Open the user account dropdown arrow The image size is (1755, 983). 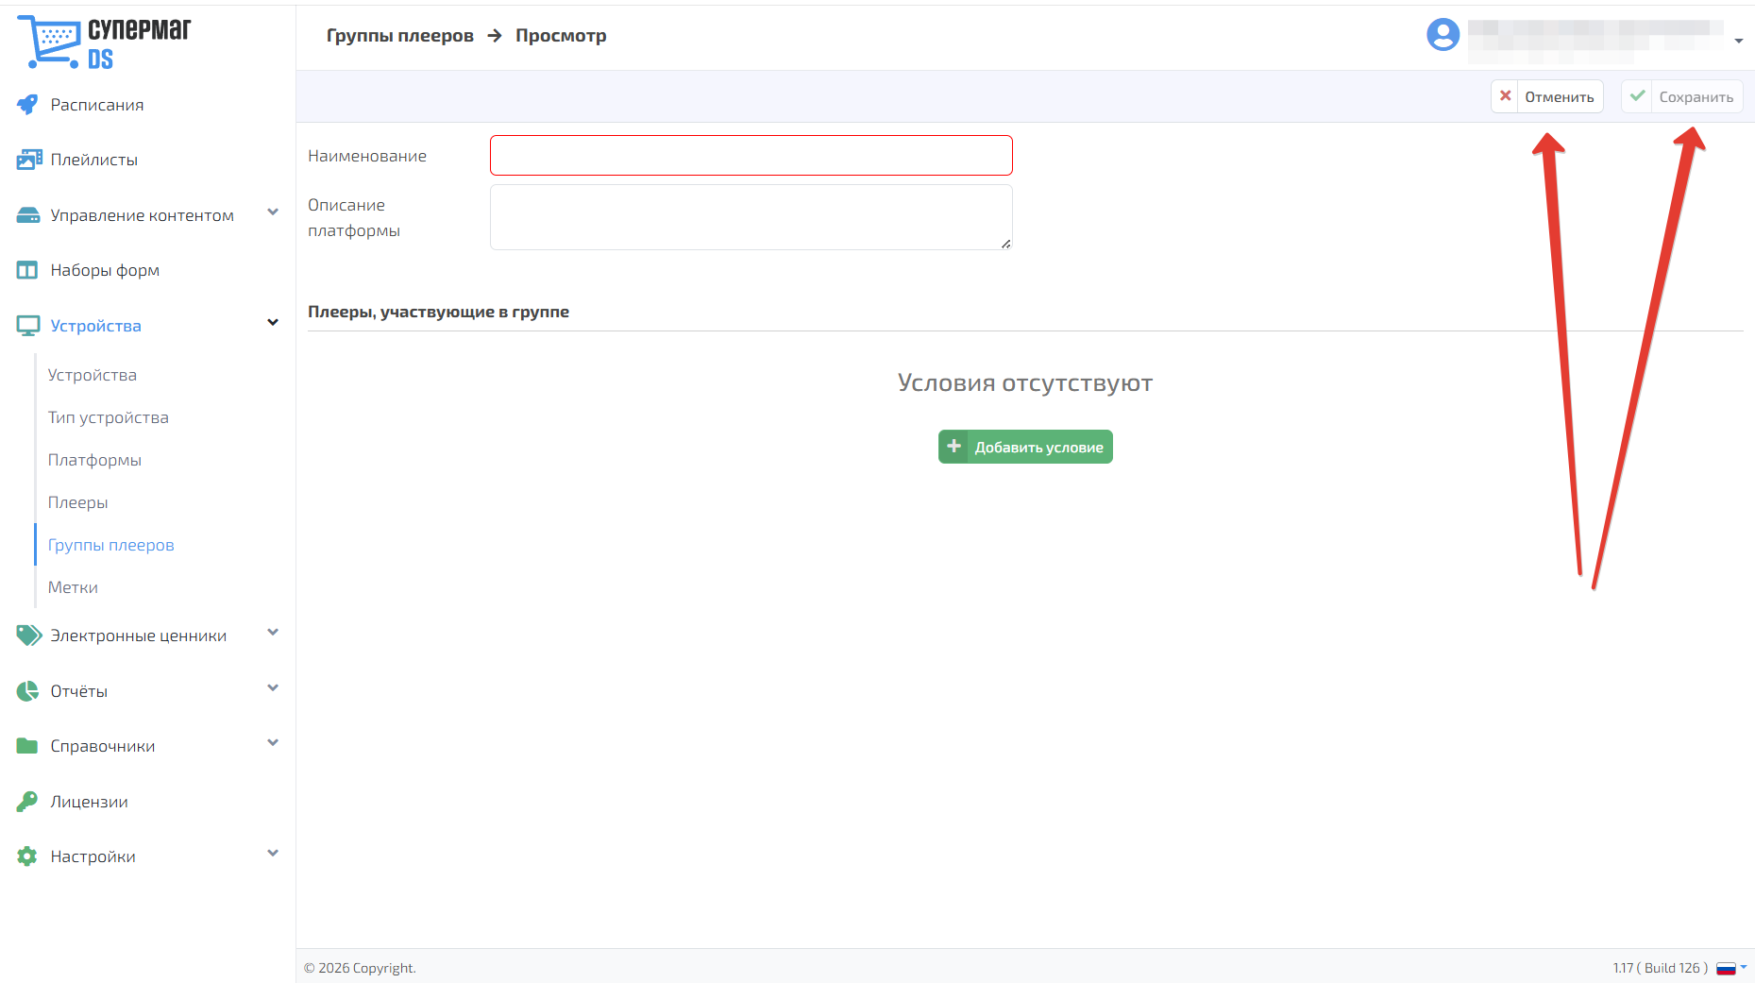coord(1738,41)
